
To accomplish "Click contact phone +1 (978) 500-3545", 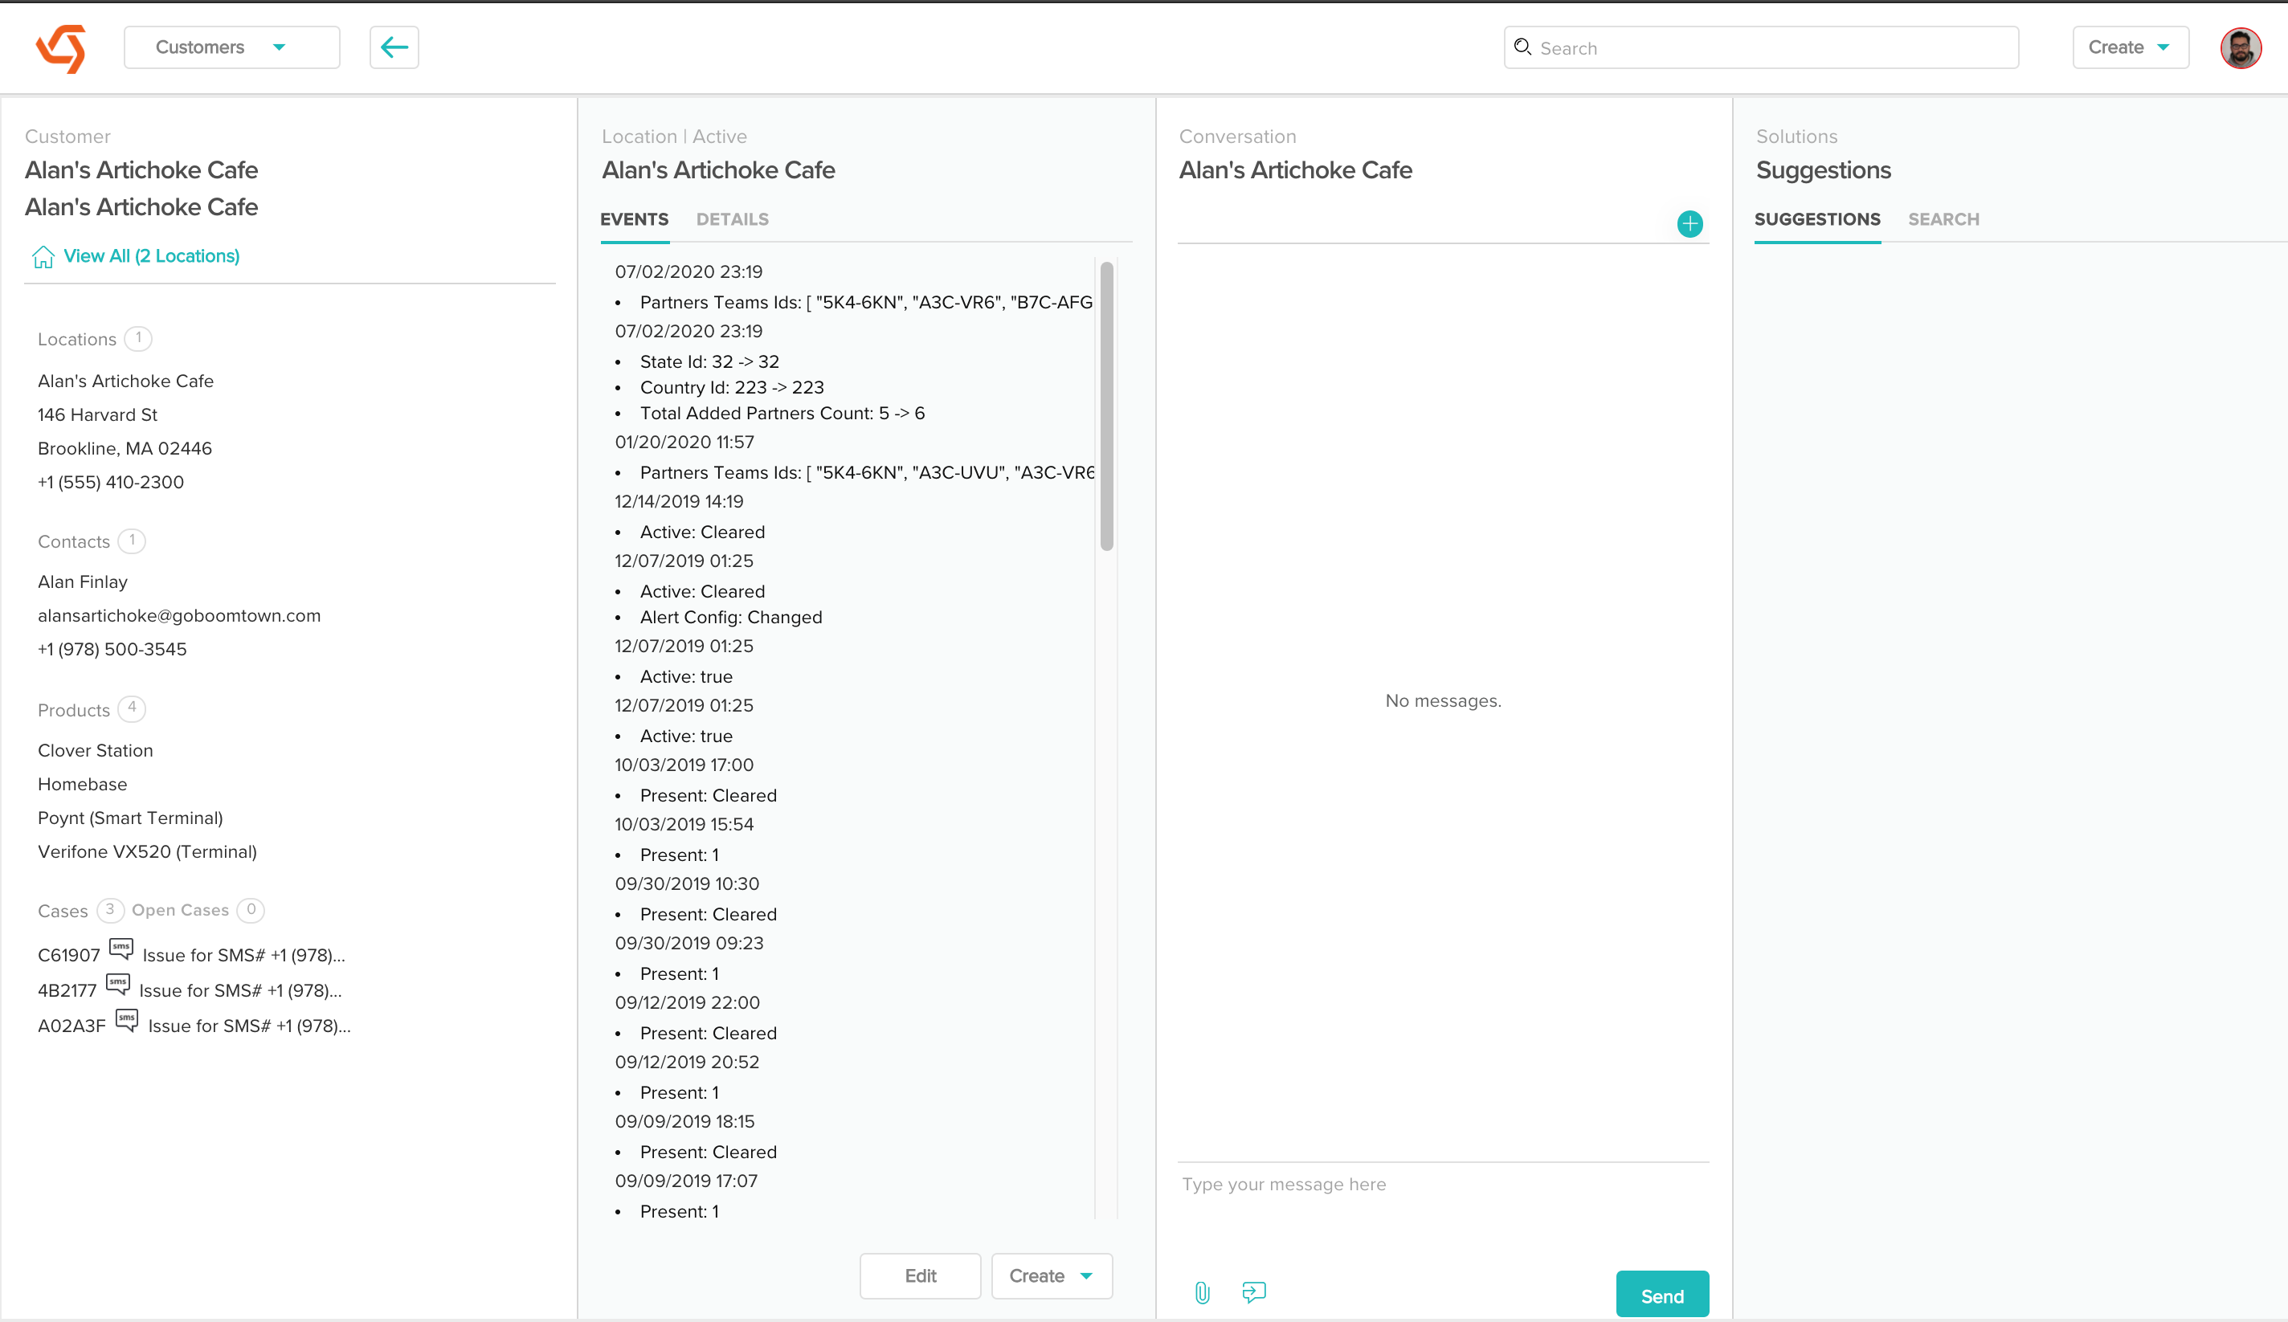I will click(112, 649).
